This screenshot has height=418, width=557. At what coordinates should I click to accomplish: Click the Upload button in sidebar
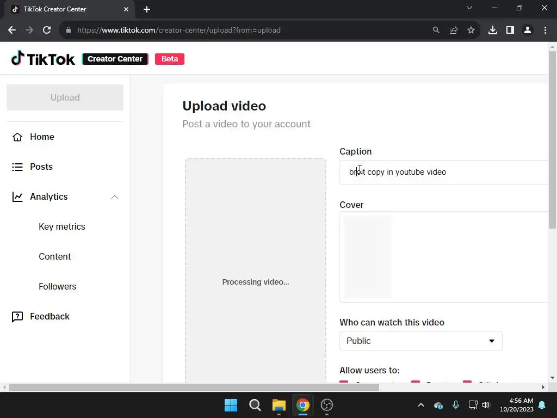click(65, 97)
